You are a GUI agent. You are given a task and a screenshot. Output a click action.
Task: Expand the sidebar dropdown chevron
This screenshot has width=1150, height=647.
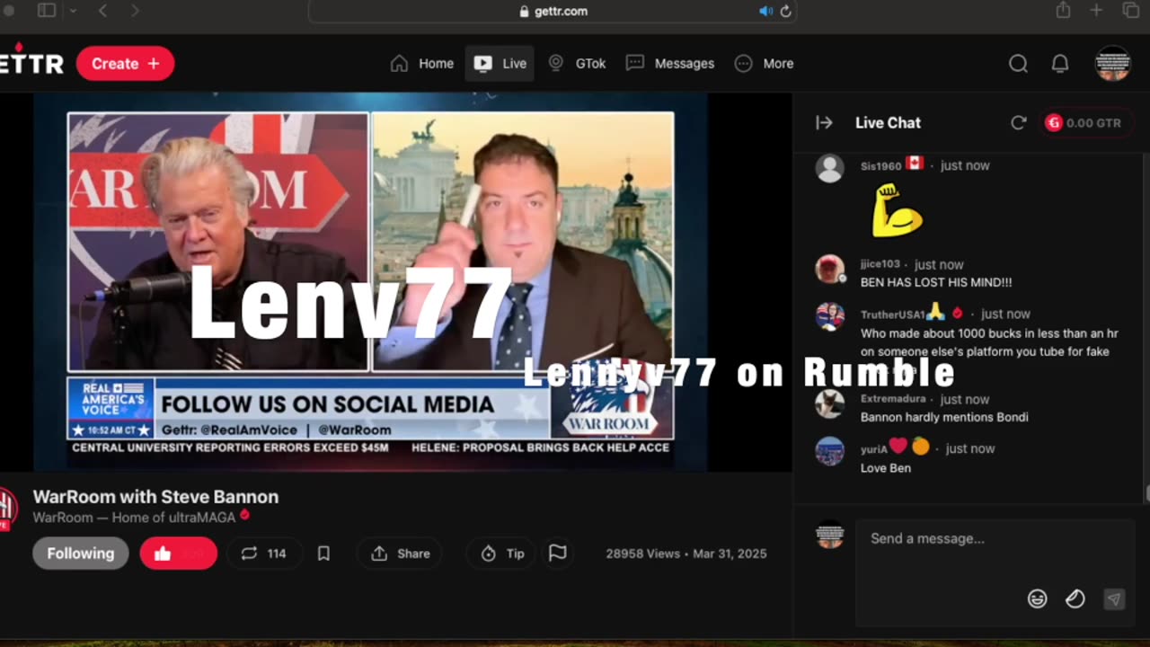pos(73,11)
